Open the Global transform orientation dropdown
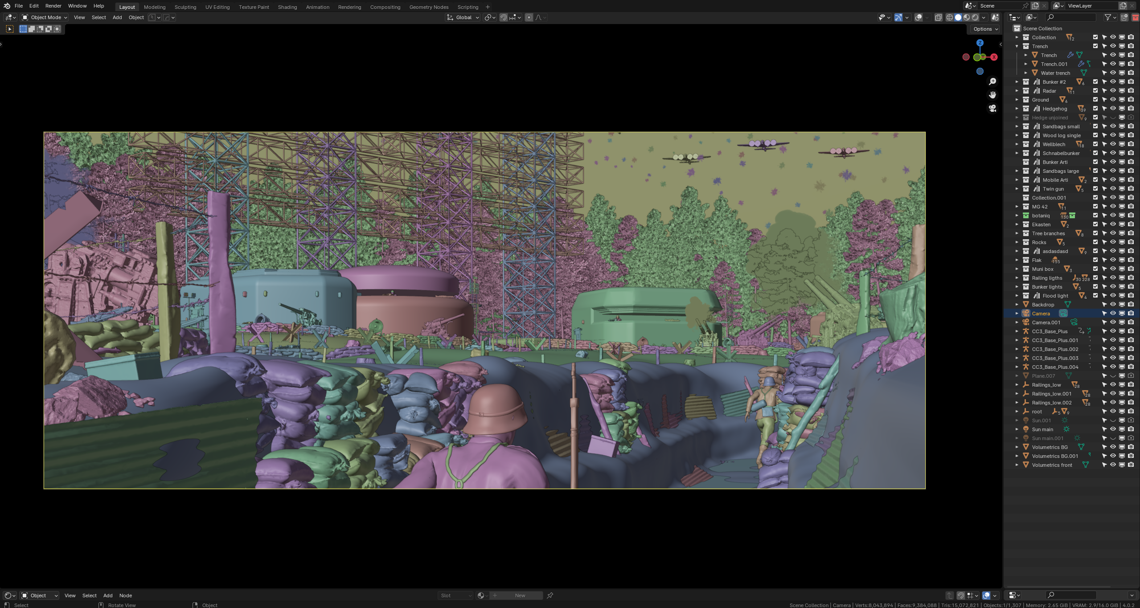The height and width of the screenshot is (608, 1140). 463,17
